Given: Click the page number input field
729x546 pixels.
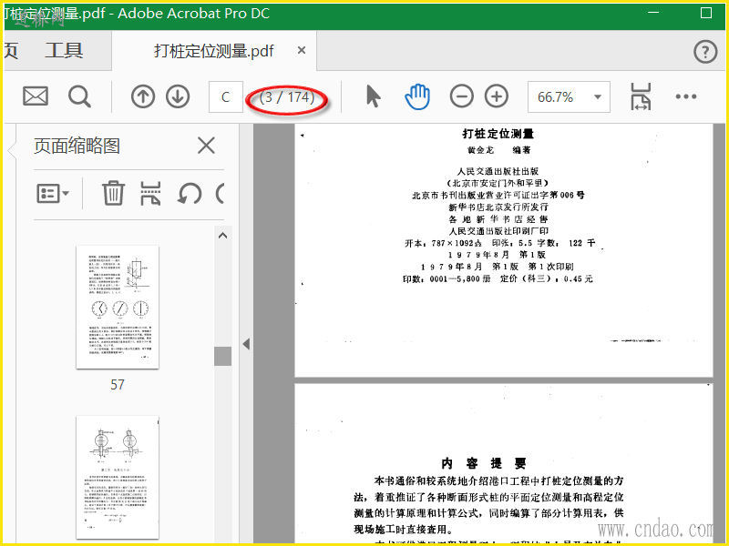Looking at the screenshot, I should pyautogui.click(x=226, y=96).
